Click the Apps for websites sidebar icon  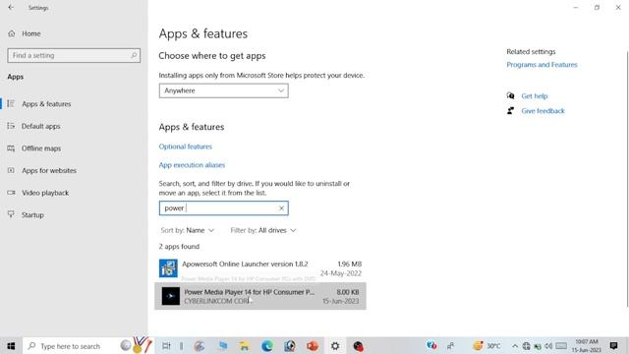tap(11, 170)
